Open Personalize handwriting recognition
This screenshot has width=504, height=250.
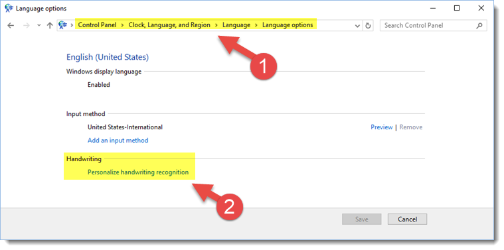[x=138, y=172]
